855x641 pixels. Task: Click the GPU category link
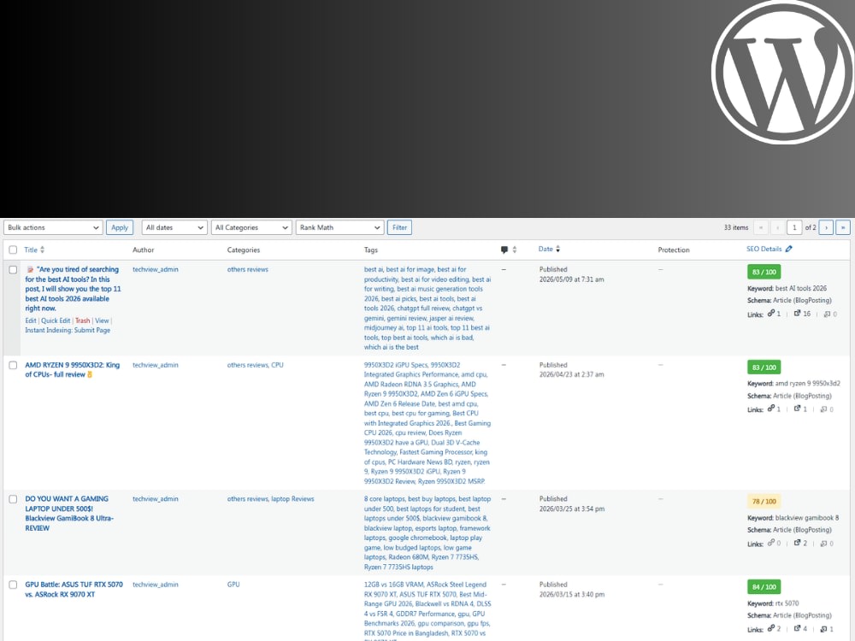click(233, 585)
